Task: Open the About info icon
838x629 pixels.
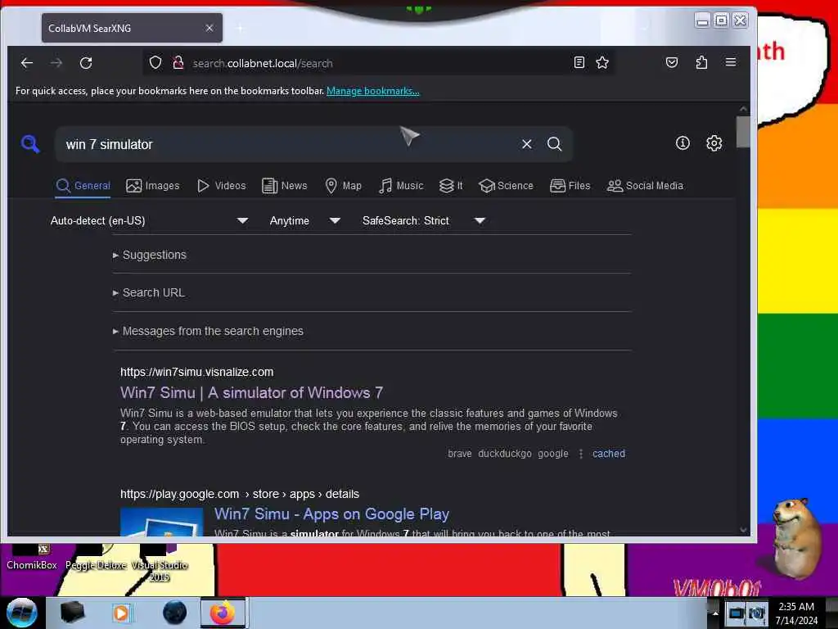Action: pos(683,143)
